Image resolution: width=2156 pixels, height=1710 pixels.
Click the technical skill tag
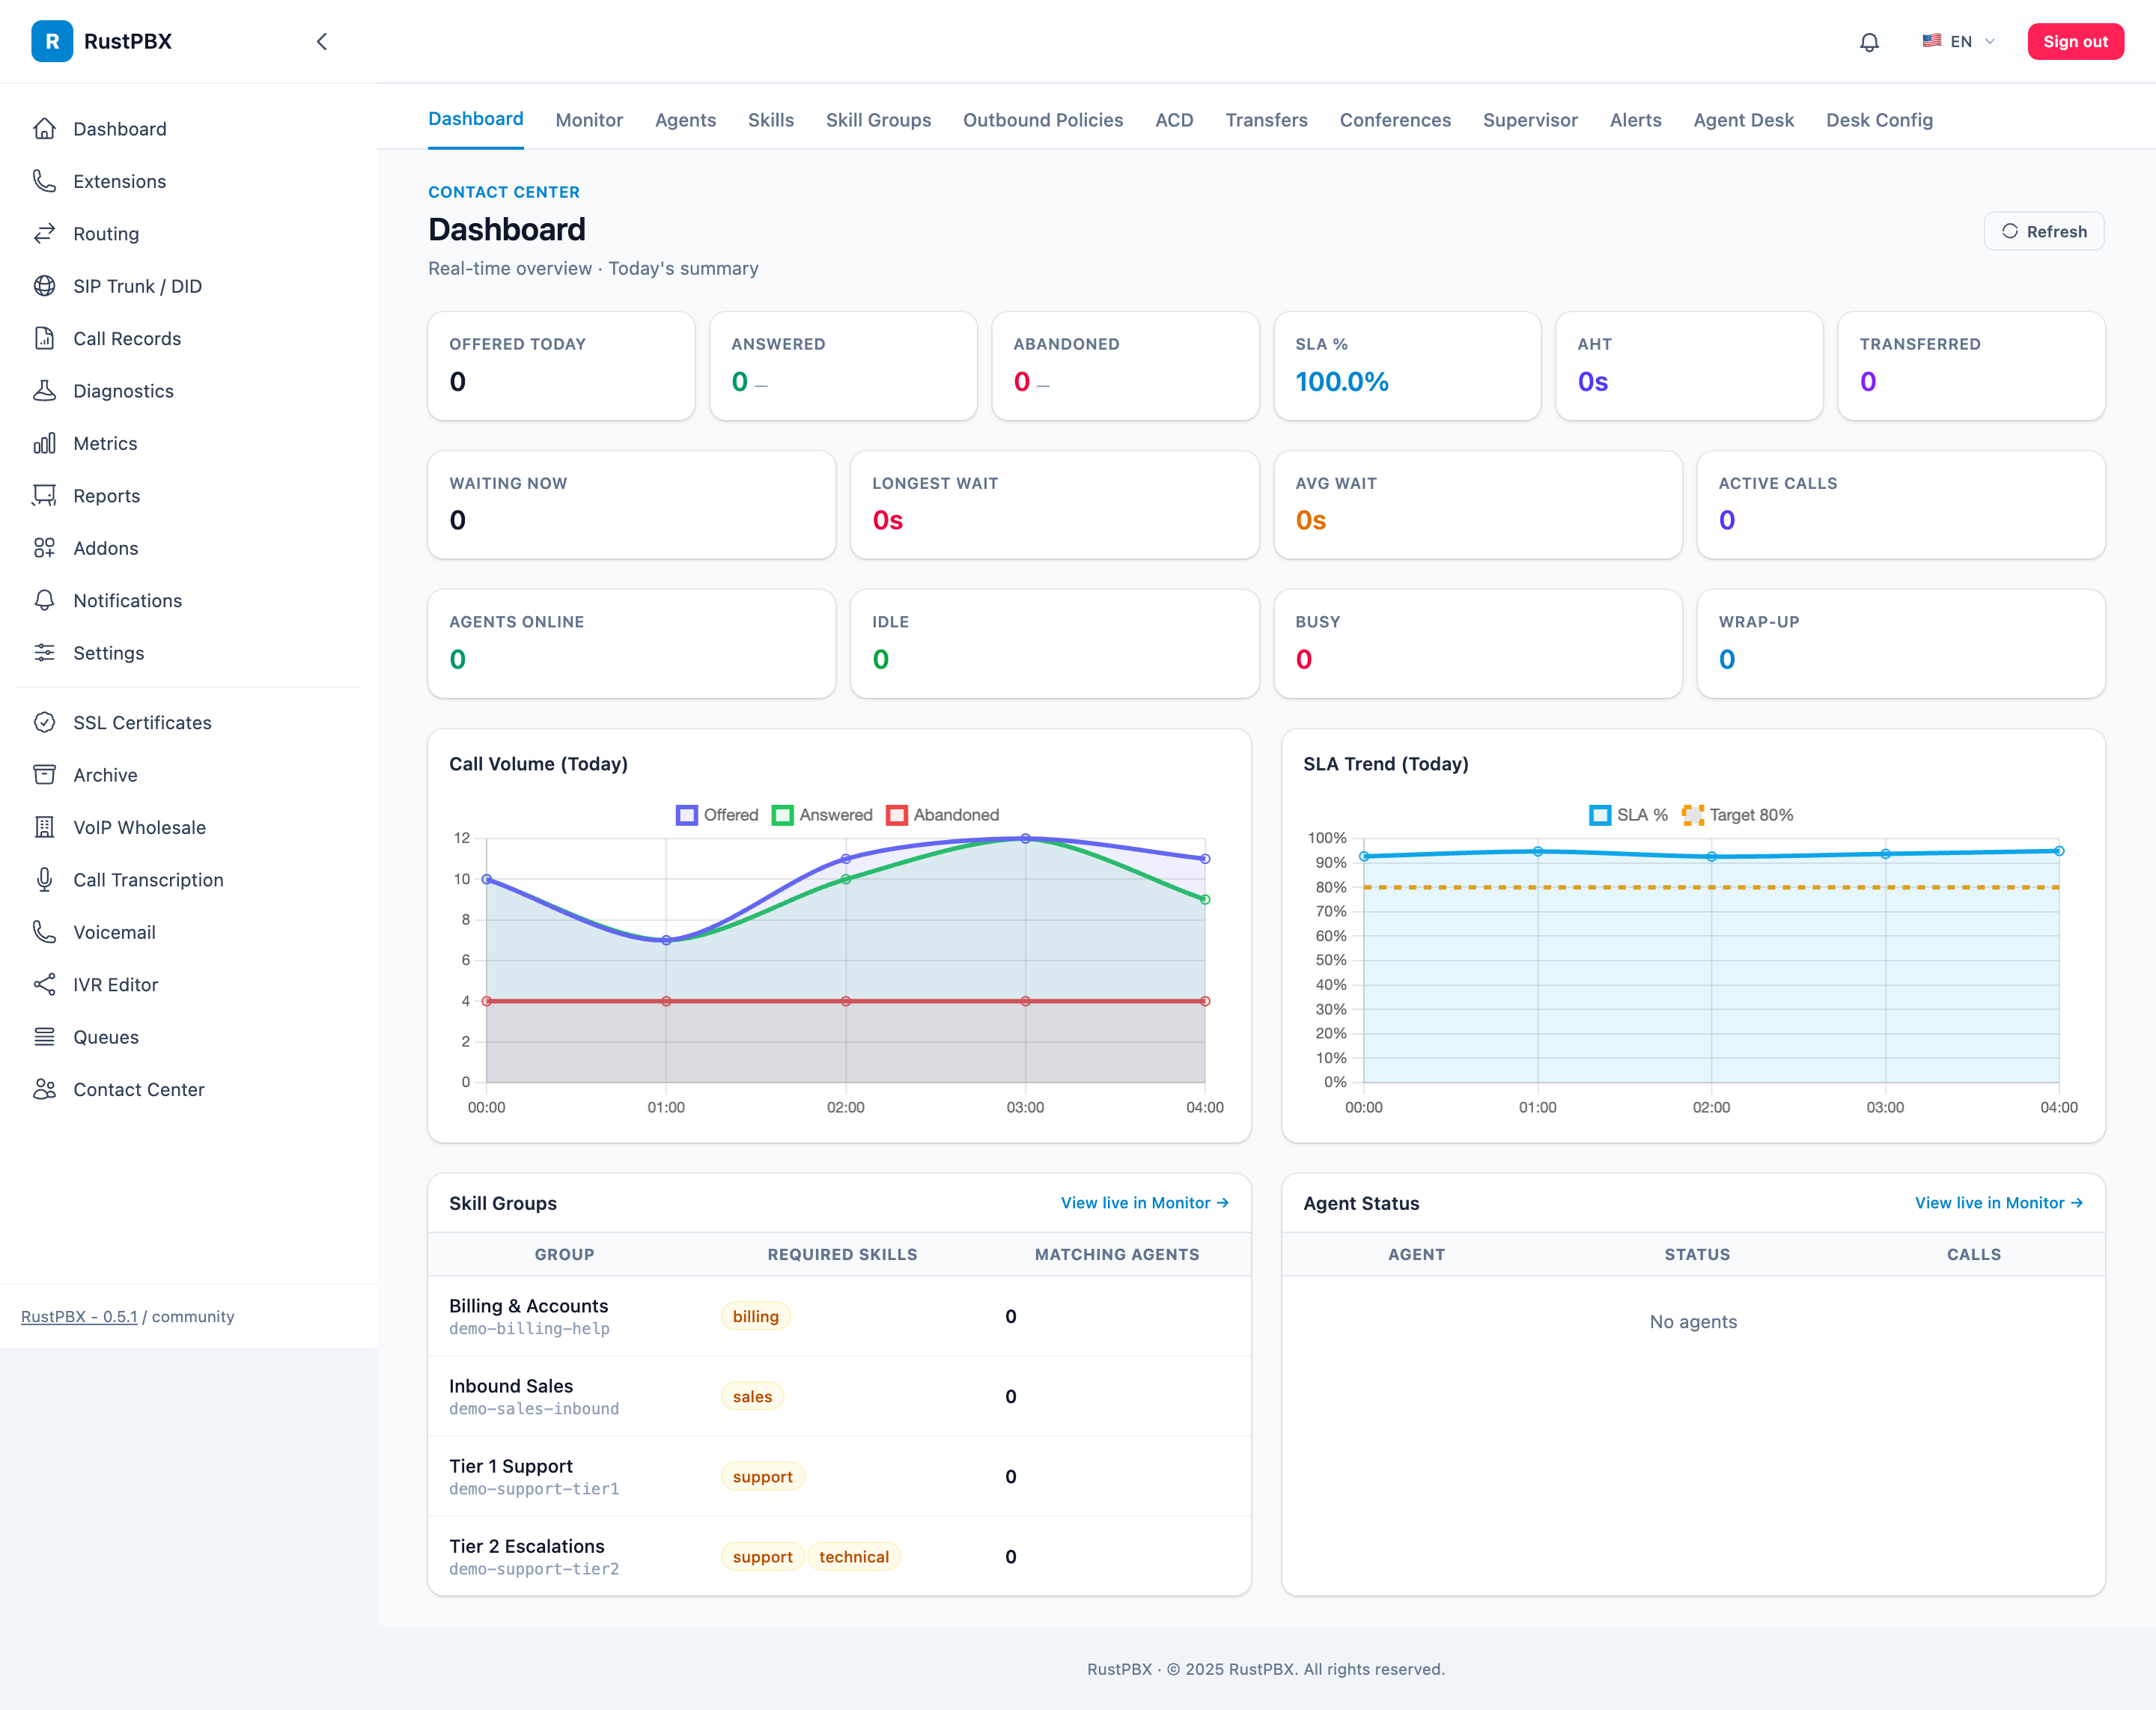pyautogui.click(x=853, y=1556)
